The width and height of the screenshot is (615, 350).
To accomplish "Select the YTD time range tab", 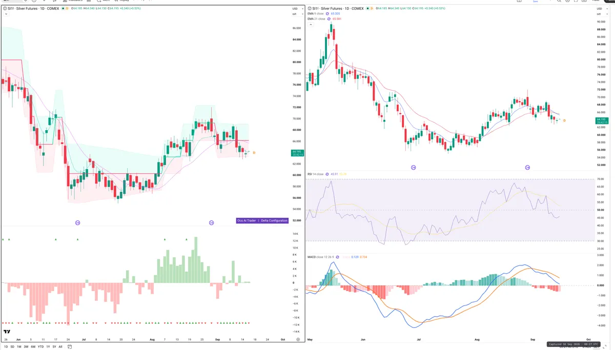I will tap(40, 347).
